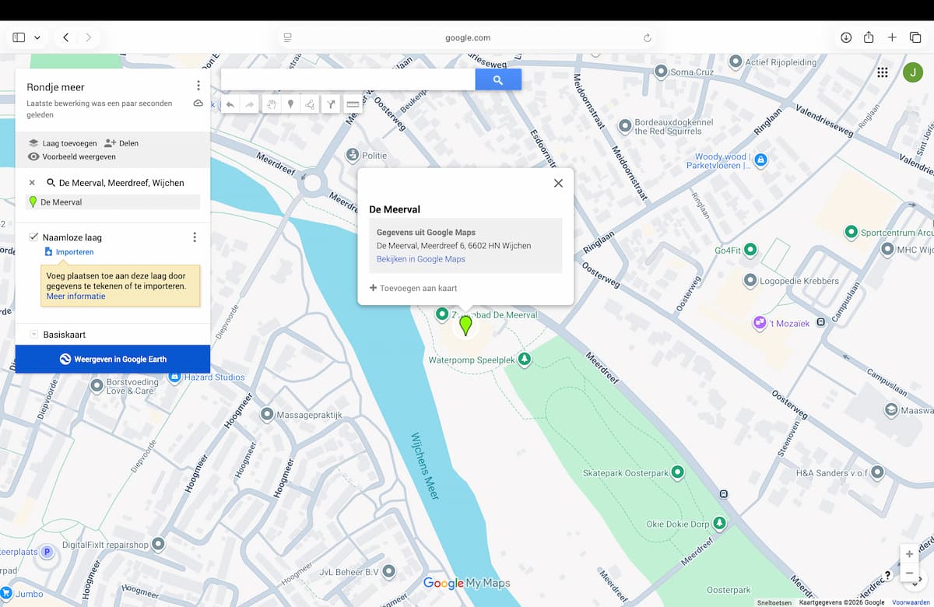
Task: Click the Sneltoetsen link at bottom
Action: click(774, 602)
